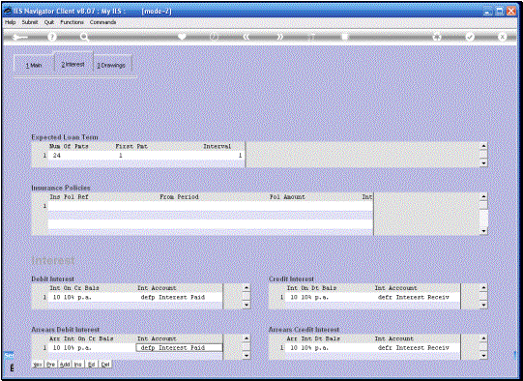Click Debit Interest account defp Interest Paid
This screenshot has width=523, height=381.
point(172,297)
